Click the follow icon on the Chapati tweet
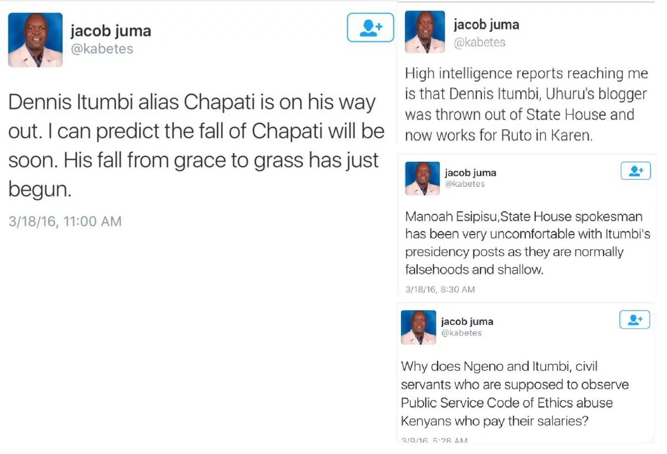The image size is (667, 454). [x=370, y=27]
